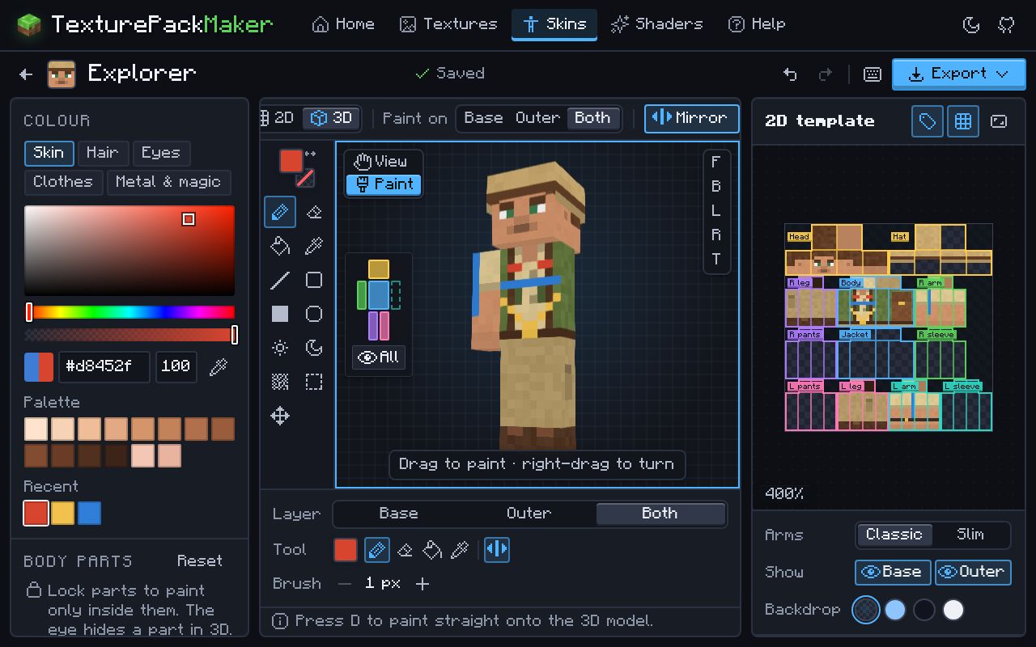Screen dimensions: 1036x647
Task: Select the rectangle outline tool
Action: point(314,280)
